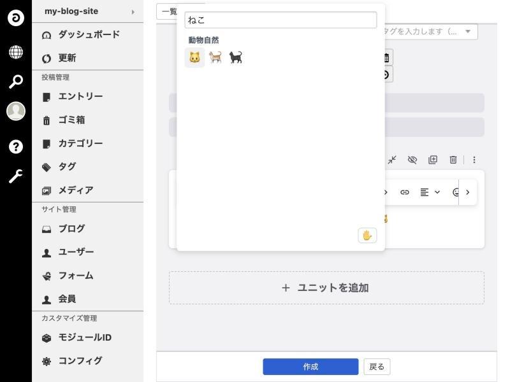
Task: Open the search magnifier icon
Action: click(x=15, y=81)
